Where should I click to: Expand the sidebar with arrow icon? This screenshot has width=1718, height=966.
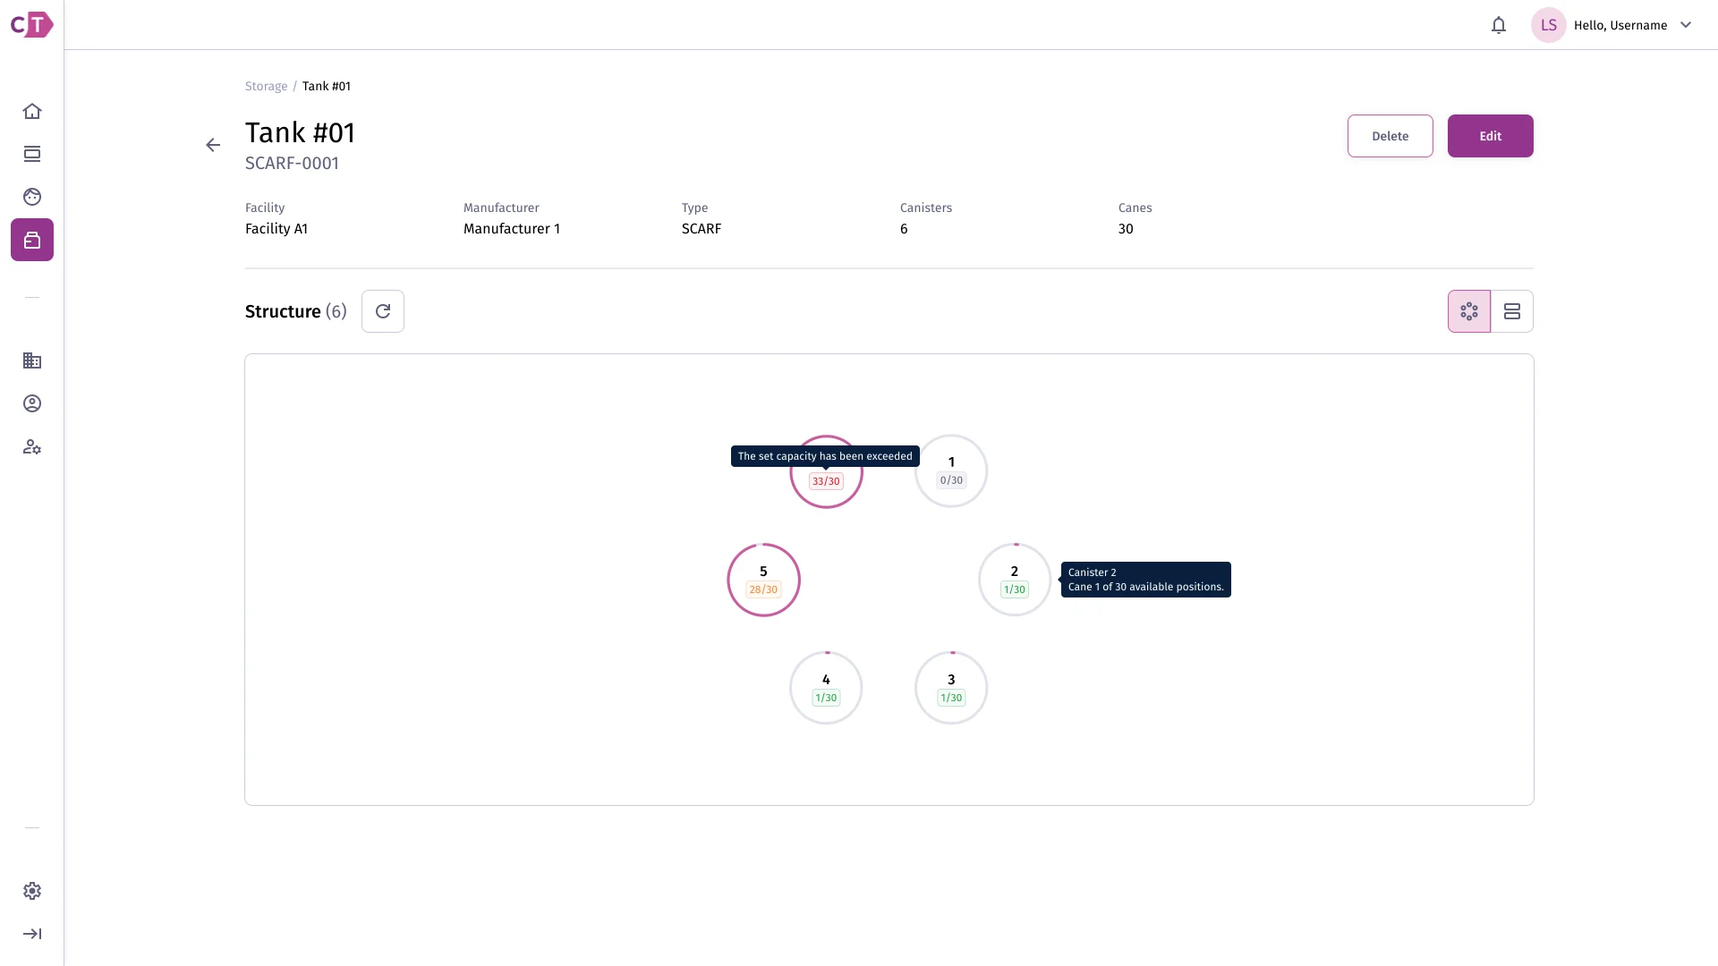point(32,934)
